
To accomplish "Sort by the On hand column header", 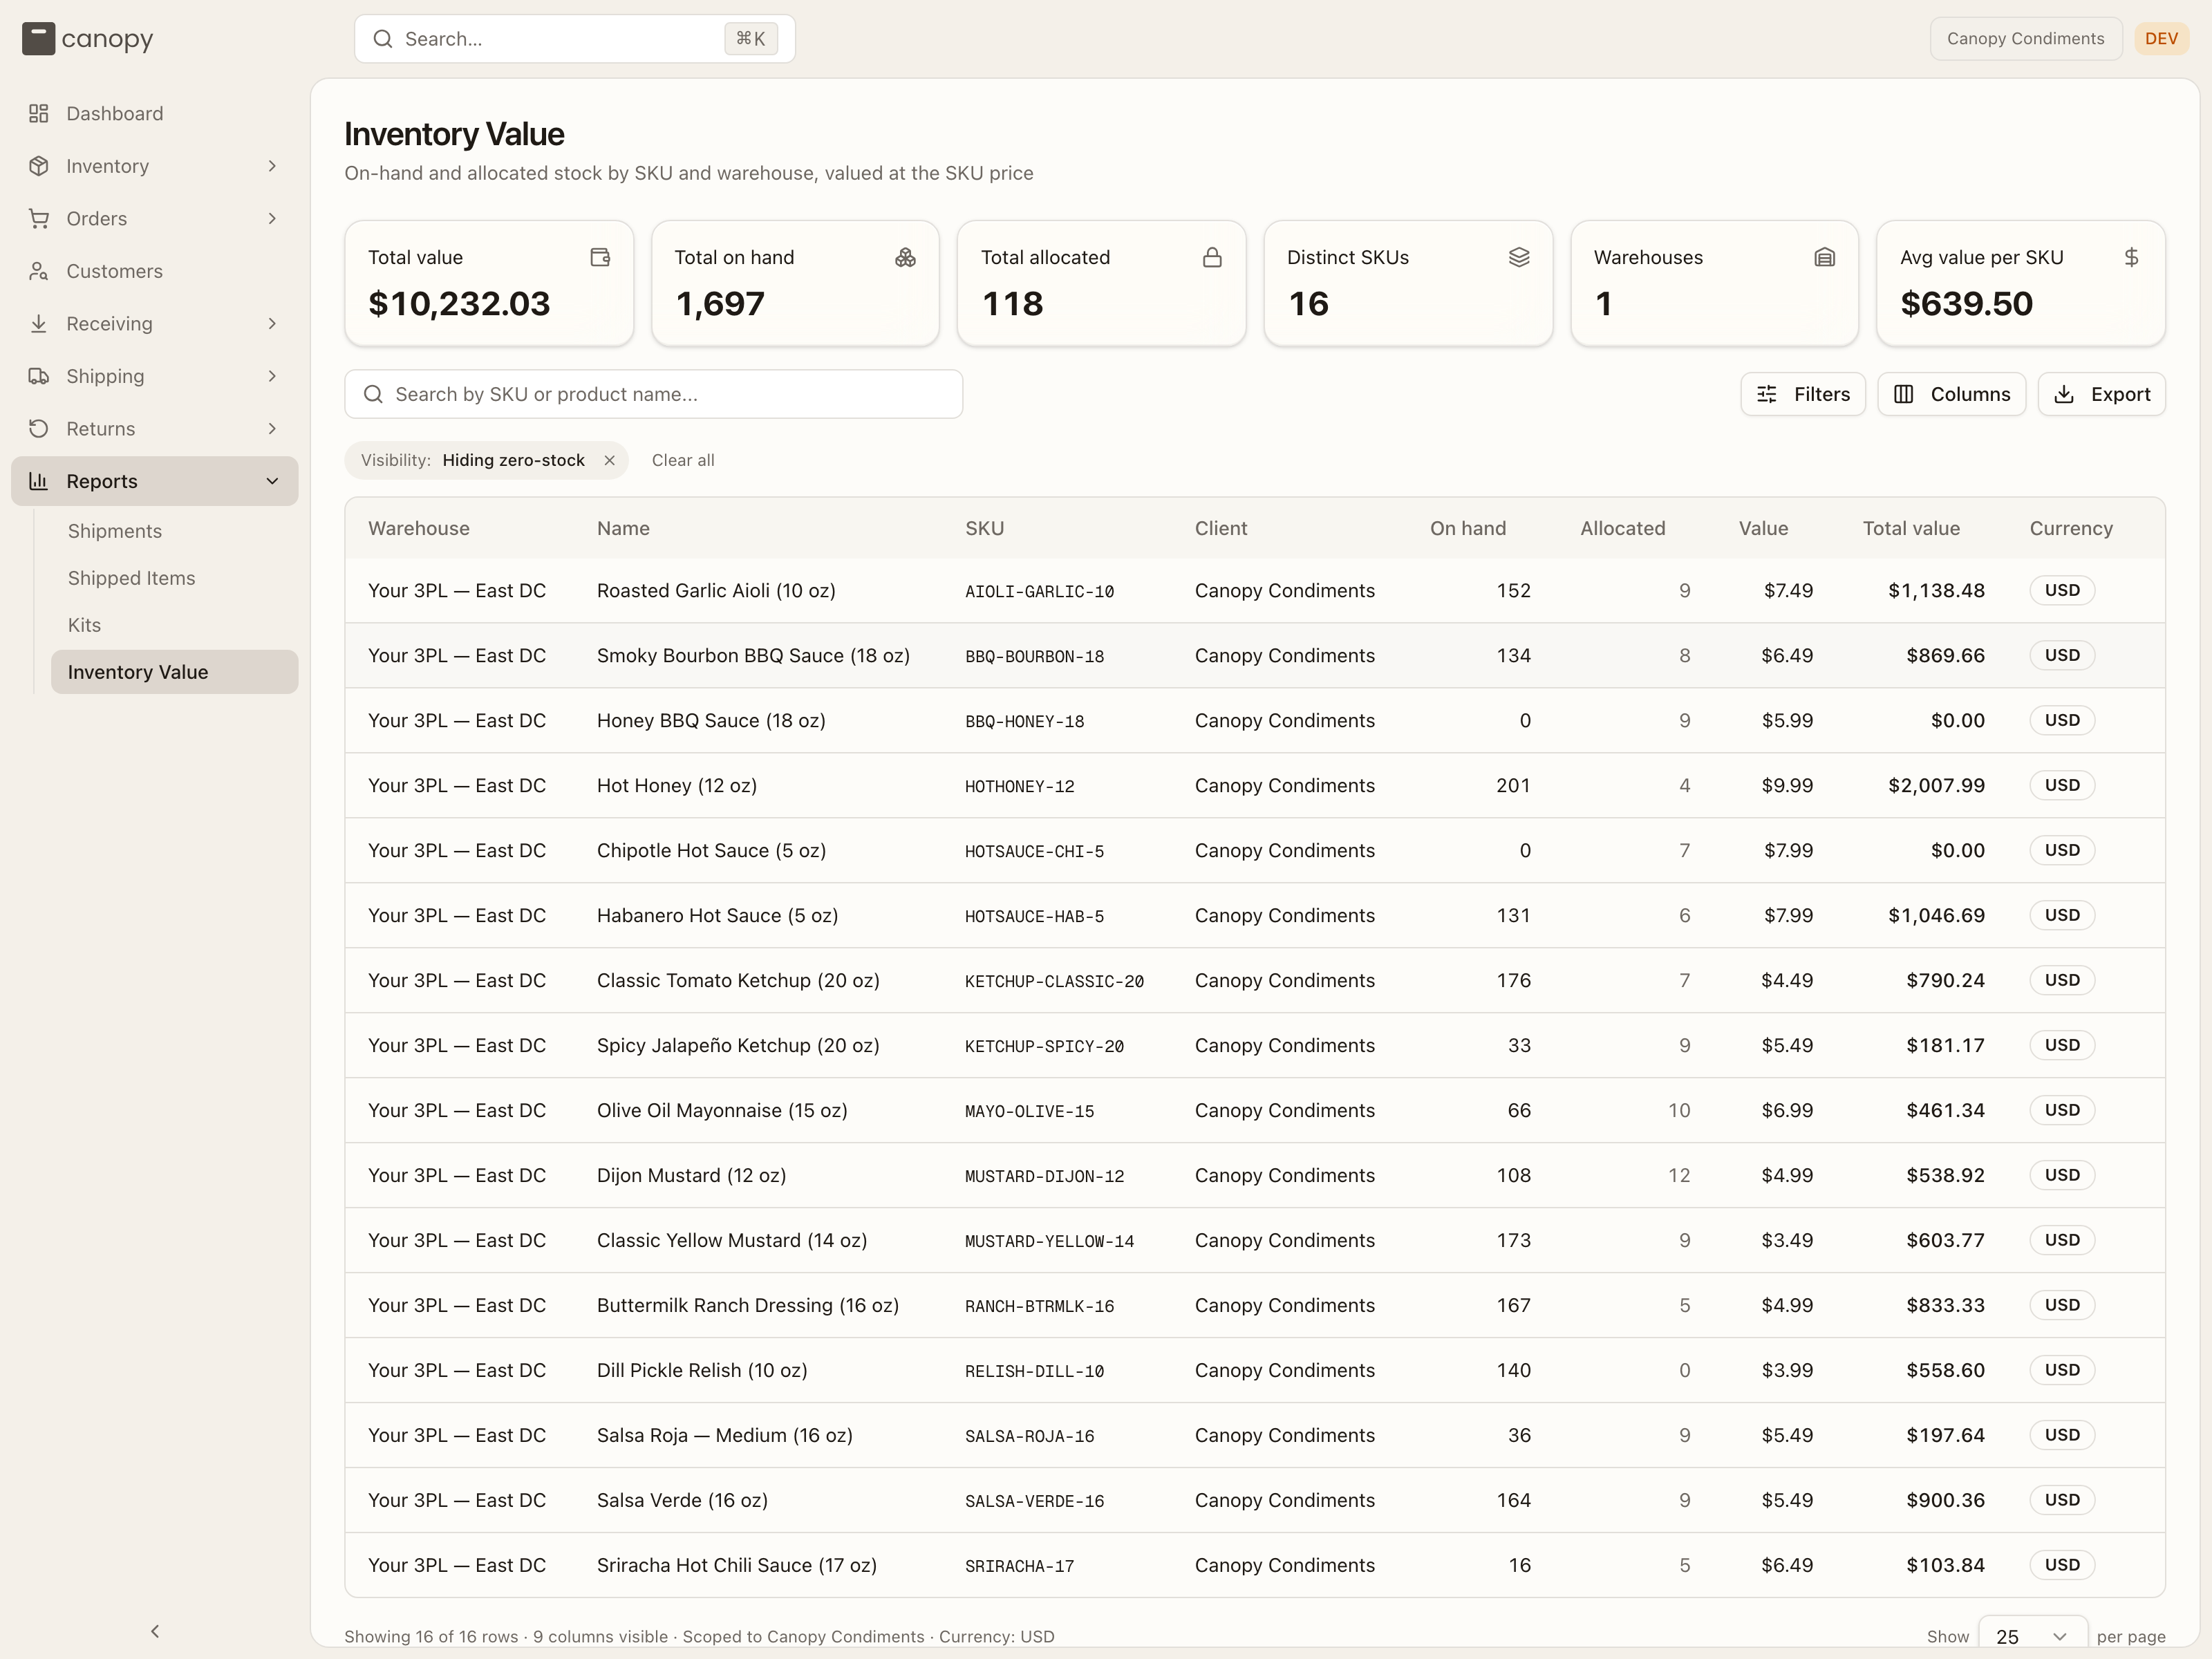I will tap(1467, 528).
